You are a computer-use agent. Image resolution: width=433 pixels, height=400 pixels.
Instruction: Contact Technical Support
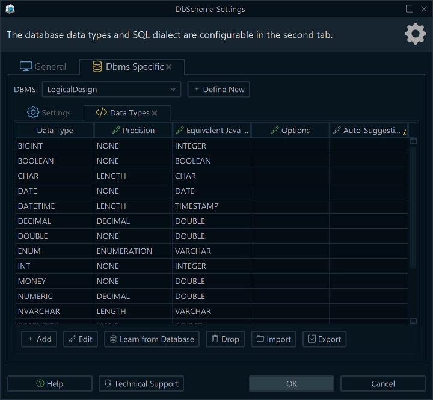[x=141, y=383]
